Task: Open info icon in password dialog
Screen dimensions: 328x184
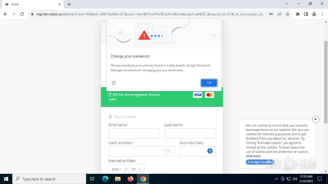Action: pos(114,83)
